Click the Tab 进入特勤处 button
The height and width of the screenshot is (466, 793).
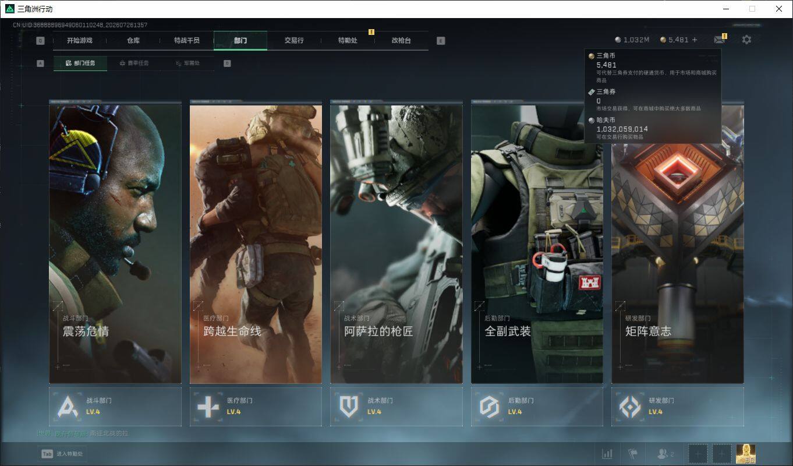(x=62, y=454)
